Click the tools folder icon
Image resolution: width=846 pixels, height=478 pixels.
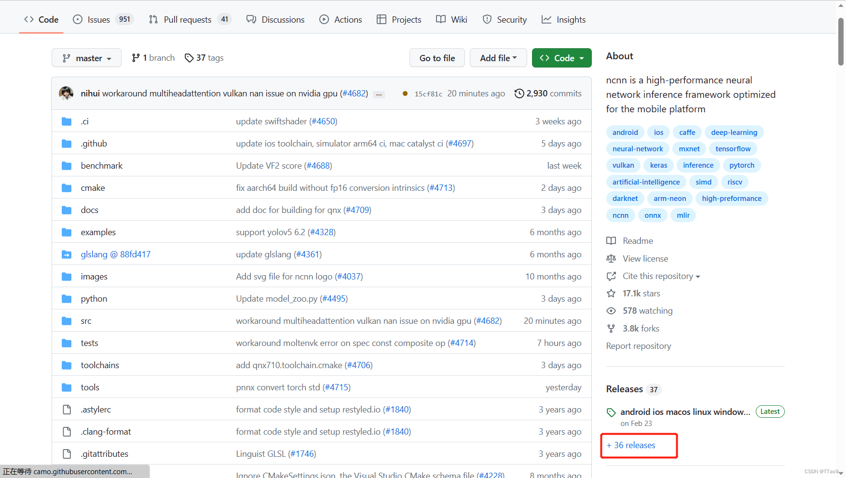67,387
